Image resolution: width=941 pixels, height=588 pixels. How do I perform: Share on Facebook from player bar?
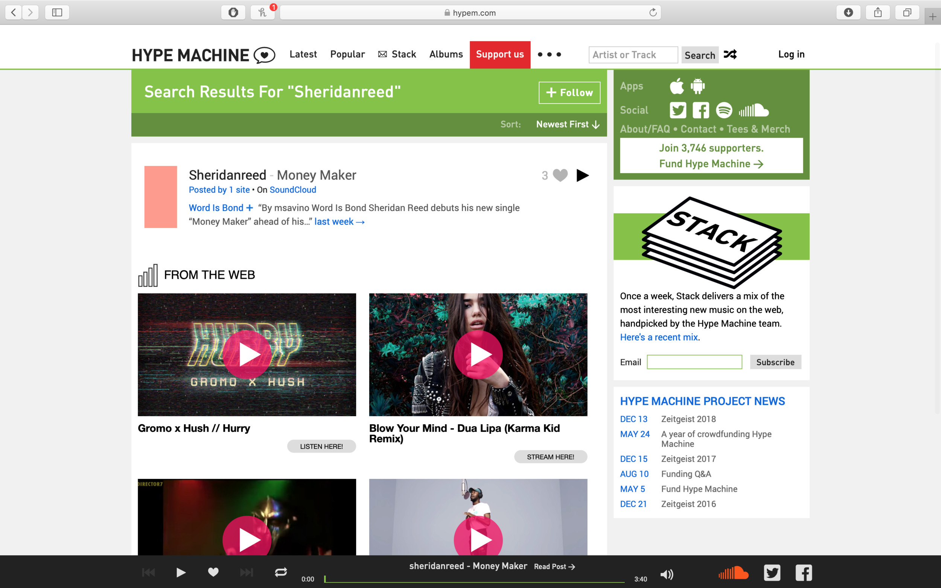pos(804,573)
